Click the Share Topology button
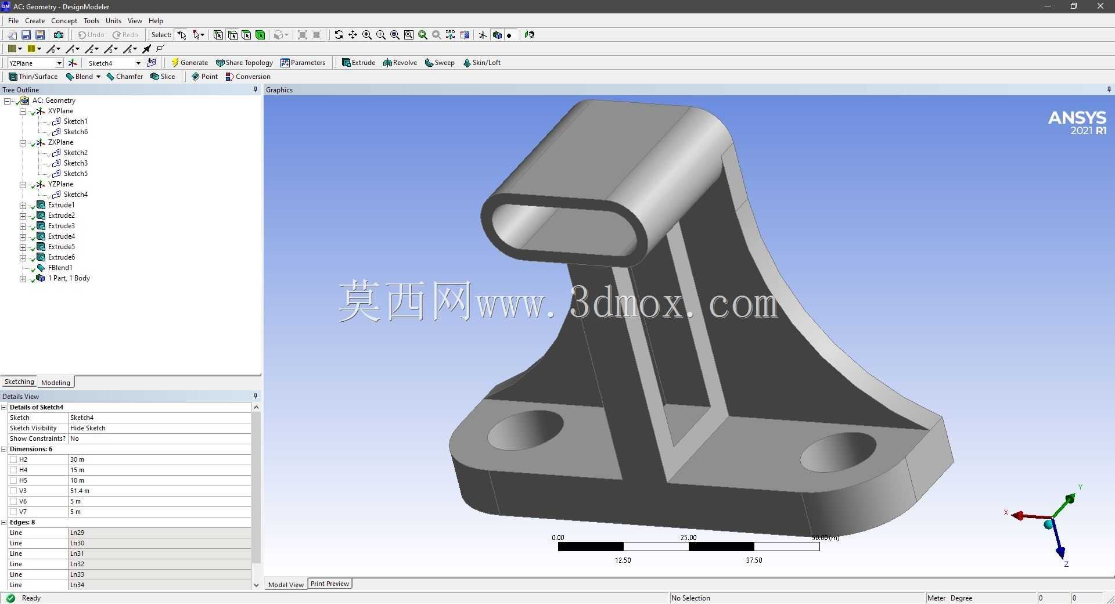Viewport: 1115px width, 604px height. (x=244, y=63)
